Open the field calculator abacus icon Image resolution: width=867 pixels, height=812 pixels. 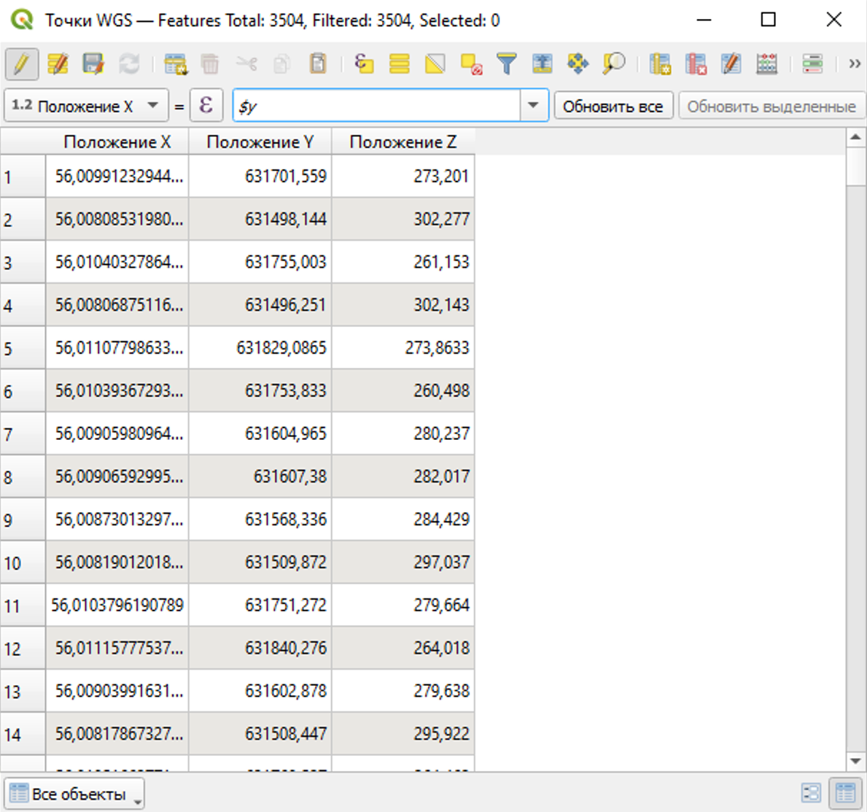pos(767,64)
